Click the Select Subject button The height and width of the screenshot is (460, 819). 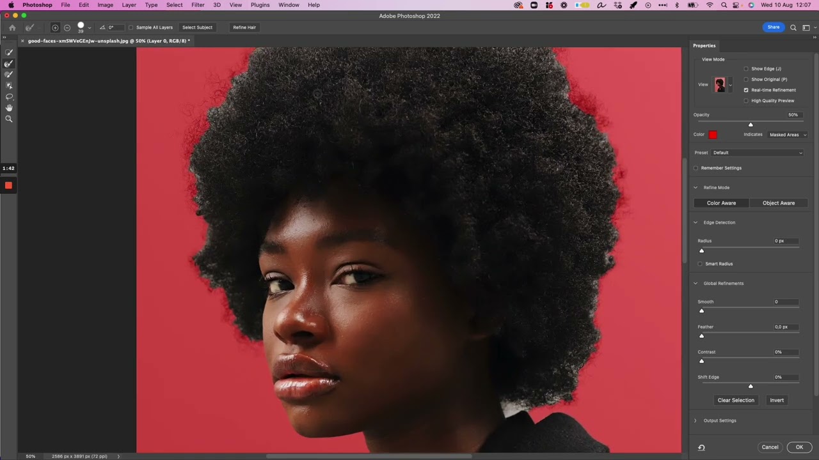coord(197,27)
